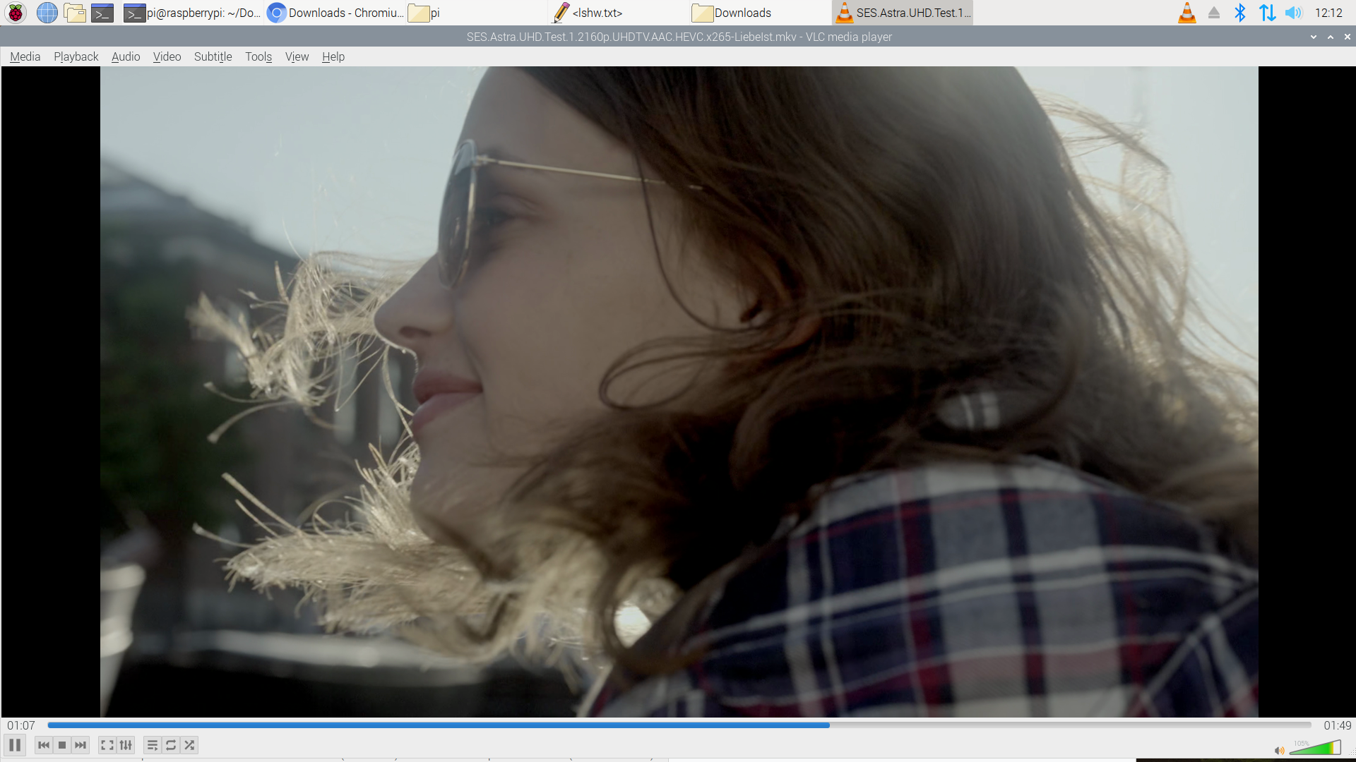The height and width of the screenshot is (762, 1356).
Task: Enable random shuffle playback
Action: point(189,745)
